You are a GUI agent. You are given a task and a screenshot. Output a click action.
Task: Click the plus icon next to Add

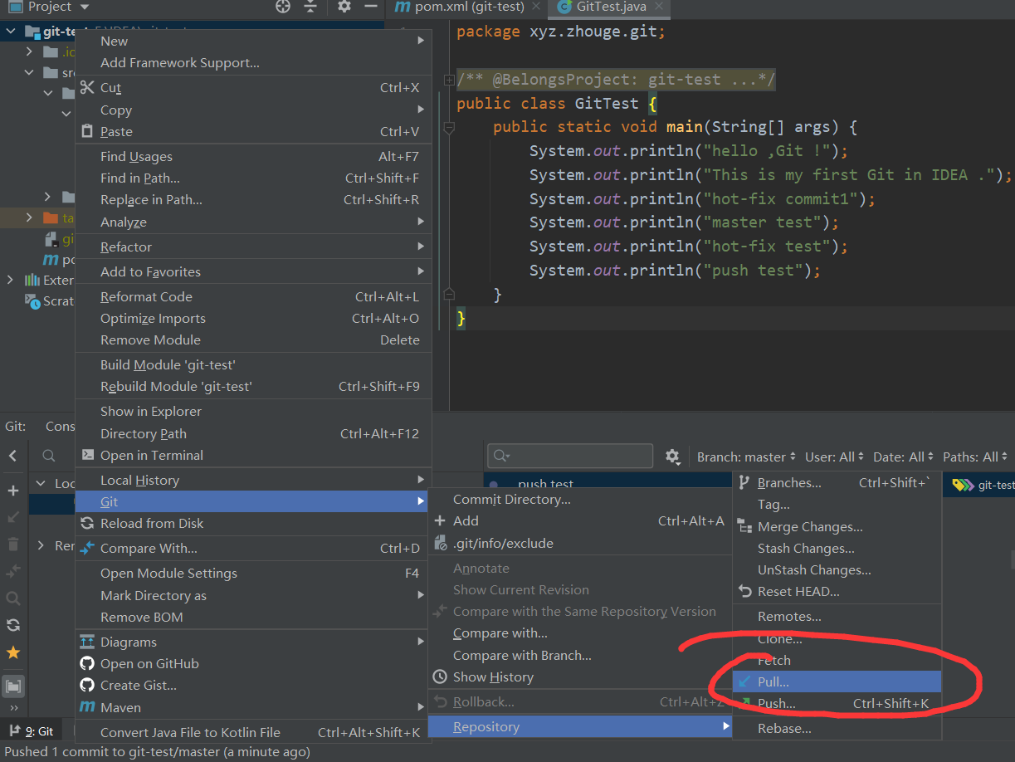(440, 520)
